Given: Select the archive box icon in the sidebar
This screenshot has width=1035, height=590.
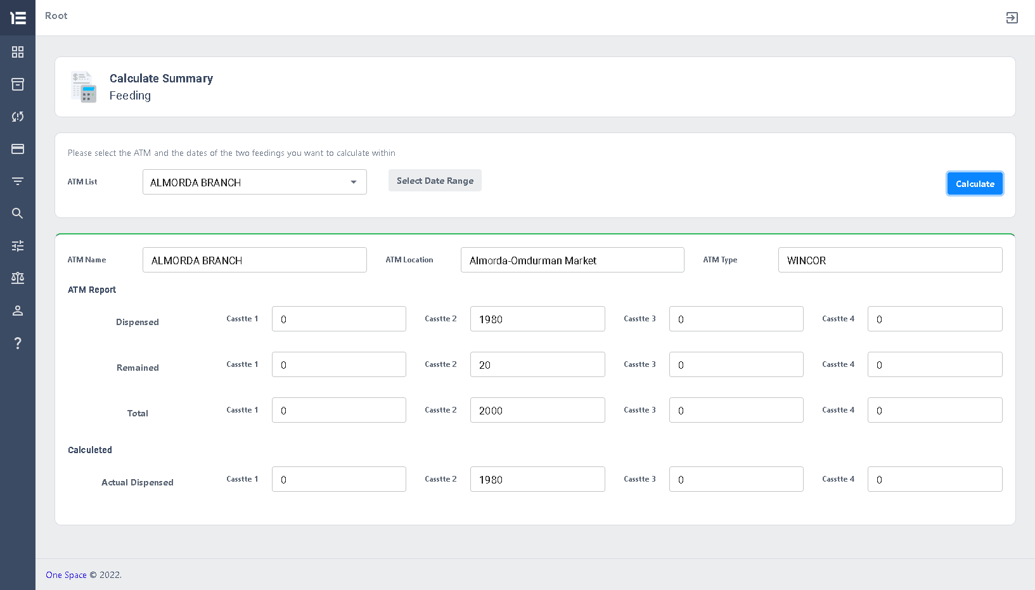Looking at the screenshot, I should click(17, 84).
